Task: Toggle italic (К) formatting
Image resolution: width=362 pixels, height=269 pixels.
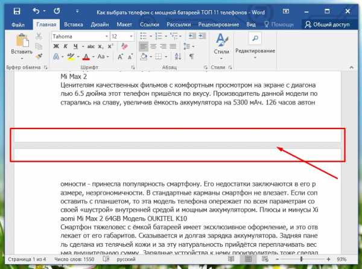Action: pyautogui.click(x=66, y=46)
